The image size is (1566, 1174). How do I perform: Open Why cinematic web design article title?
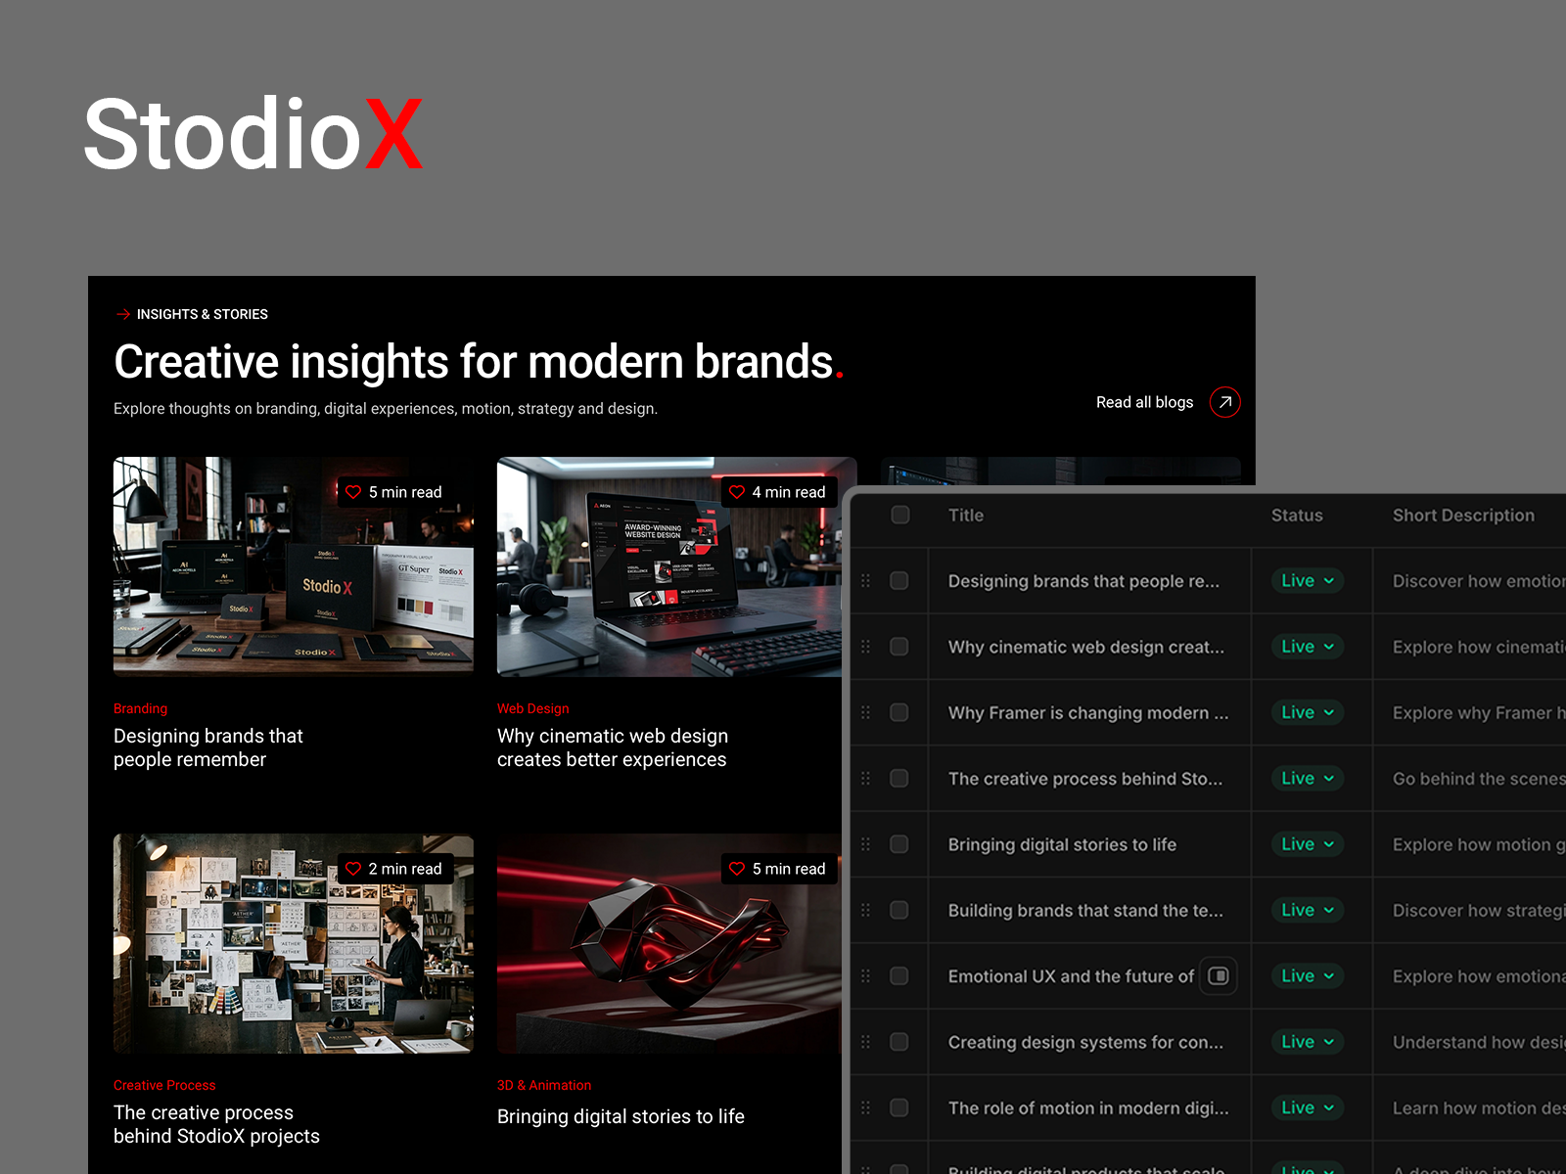pyautogui.click(x=613, y=747)
